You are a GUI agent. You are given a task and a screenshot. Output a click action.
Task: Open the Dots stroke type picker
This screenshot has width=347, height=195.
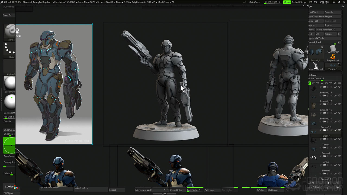(10, 49)
